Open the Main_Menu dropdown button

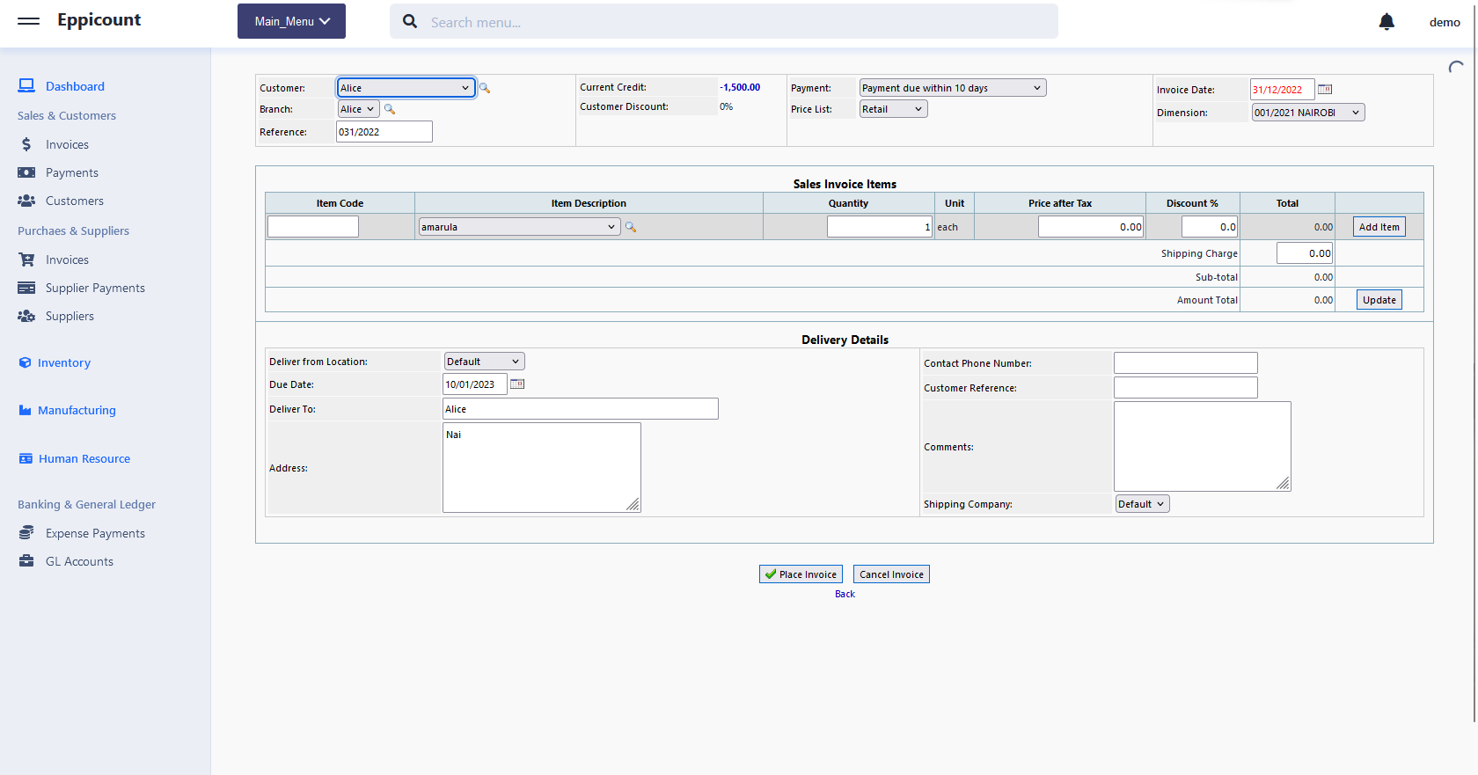click(x=291, y=21)
